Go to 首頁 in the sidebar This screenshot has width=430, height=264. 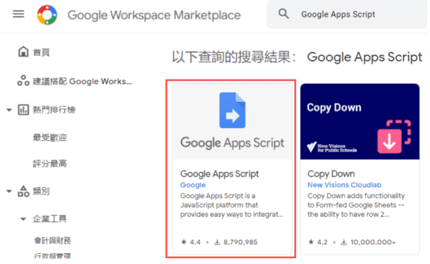(x=41, y=52)
